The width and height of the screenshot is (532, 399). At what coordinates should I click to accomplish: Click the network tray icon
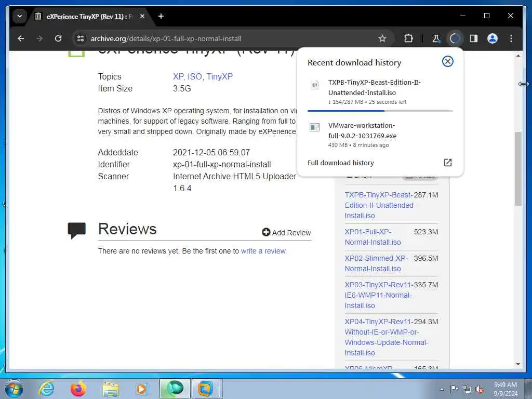(x=467, y=390)
